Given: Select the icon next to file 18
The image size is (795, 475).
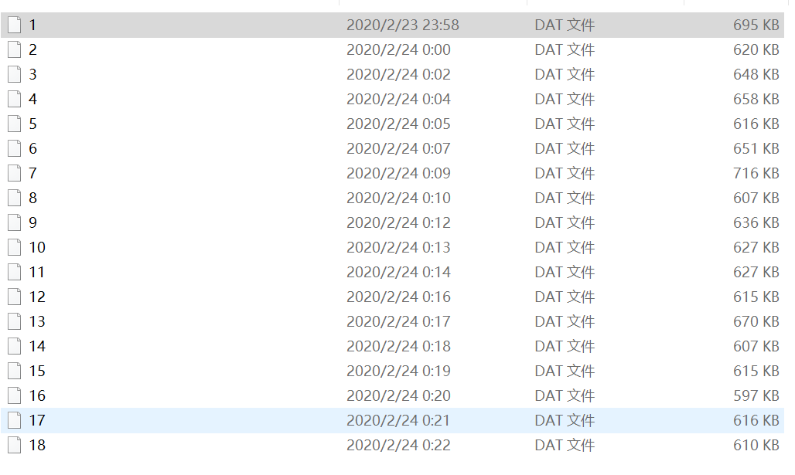Looking at the screenshot, I should pos(15,445).
